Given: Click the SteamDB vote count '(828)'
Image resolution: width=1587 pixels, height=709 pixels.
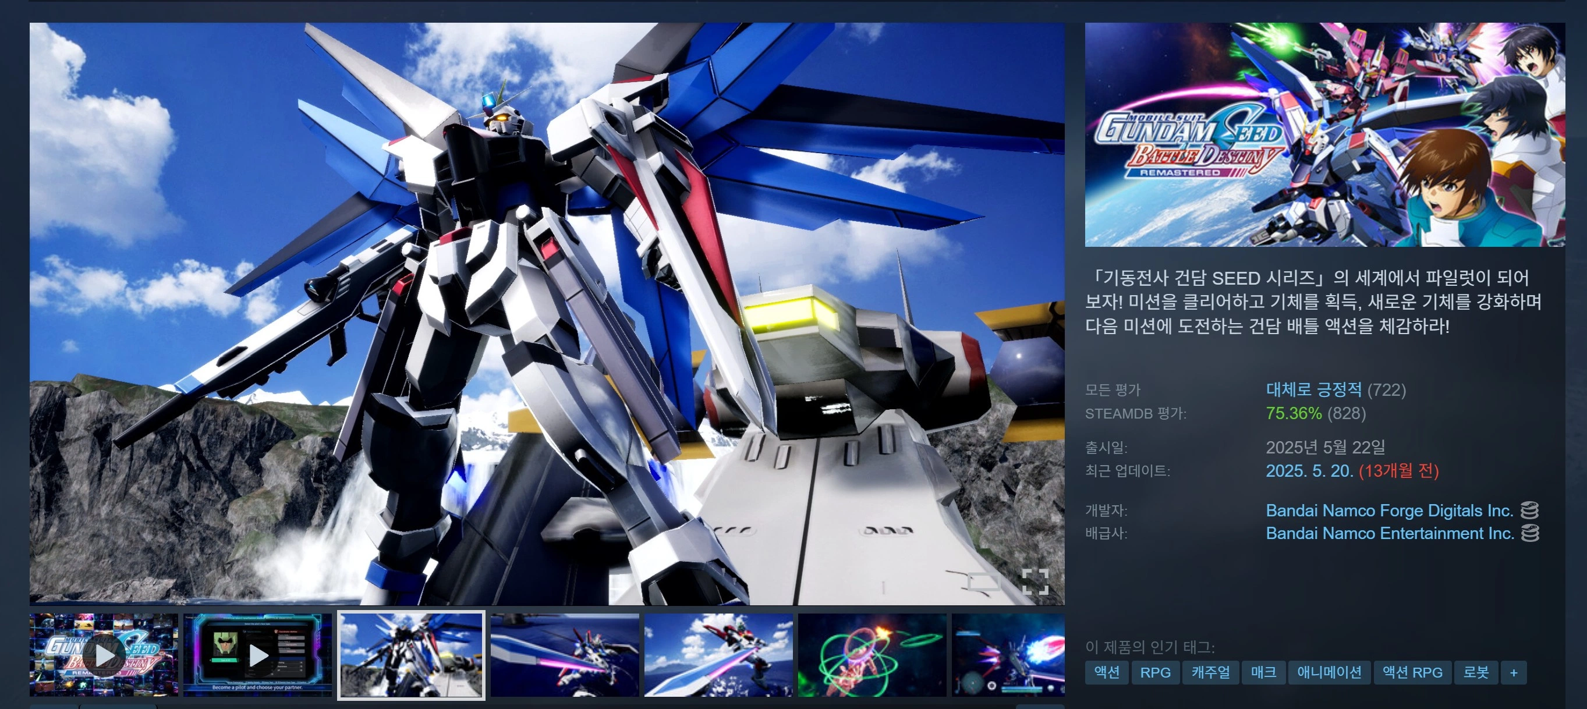Looking at the screenshot, I should pos(1346,413).
